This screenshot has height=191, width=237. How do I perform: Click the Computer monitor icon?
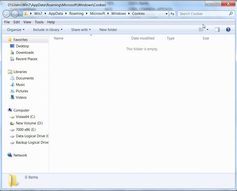(x=10, y=110)
